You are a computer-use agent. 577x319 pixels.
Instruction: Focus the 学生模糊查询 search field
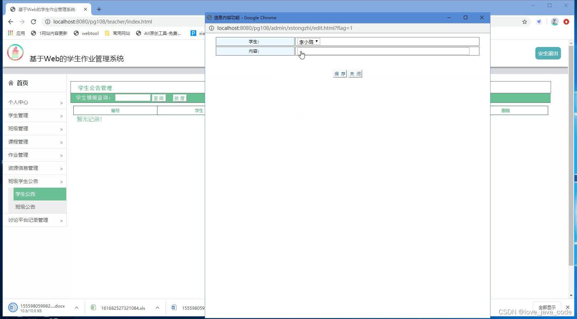pos(132,98)
